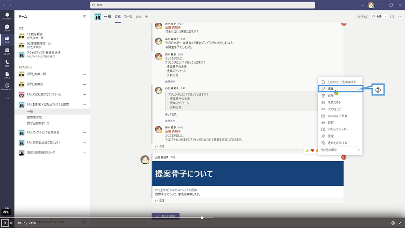Switch to the ファイル tab in channel
This screenshot has width=405, height=228.
point(128,17)
